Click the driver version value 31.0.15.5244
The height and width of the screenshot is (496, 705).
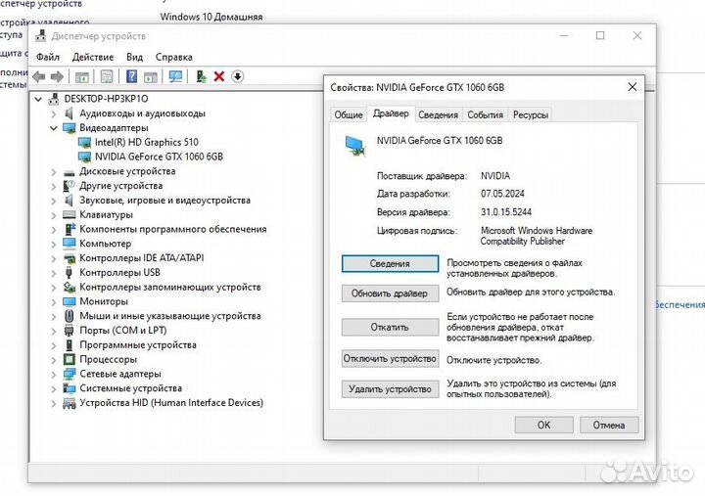tap(506, 212)
